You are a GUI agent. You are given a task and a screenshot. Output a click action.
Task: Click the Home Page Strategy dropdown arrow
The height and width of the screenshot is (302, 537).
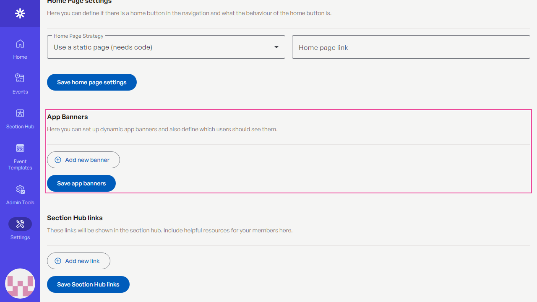[276, 47]
